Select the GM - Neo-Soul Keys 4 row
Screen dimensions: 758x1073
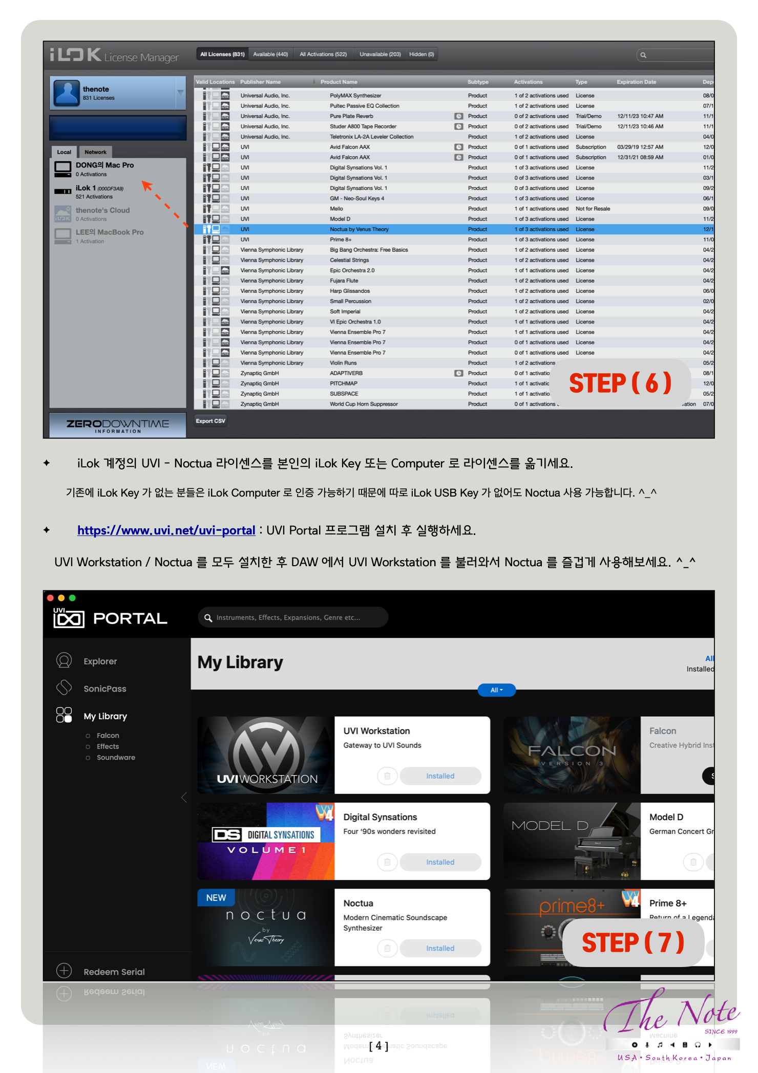[x=454, y=199]
